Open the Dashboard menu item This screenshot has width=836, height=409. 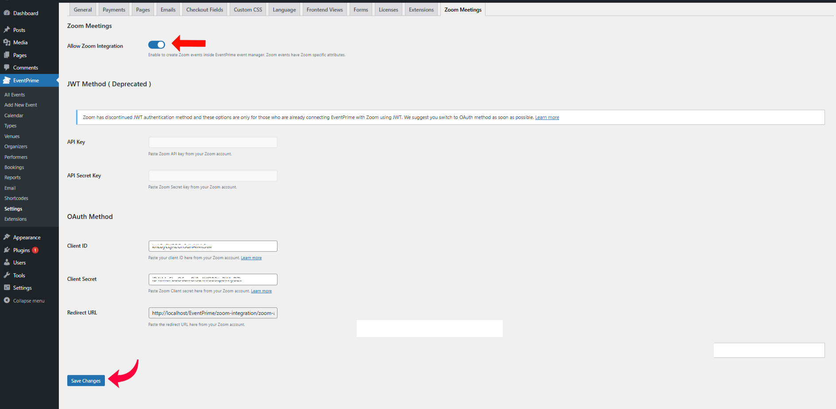point(26,13)
